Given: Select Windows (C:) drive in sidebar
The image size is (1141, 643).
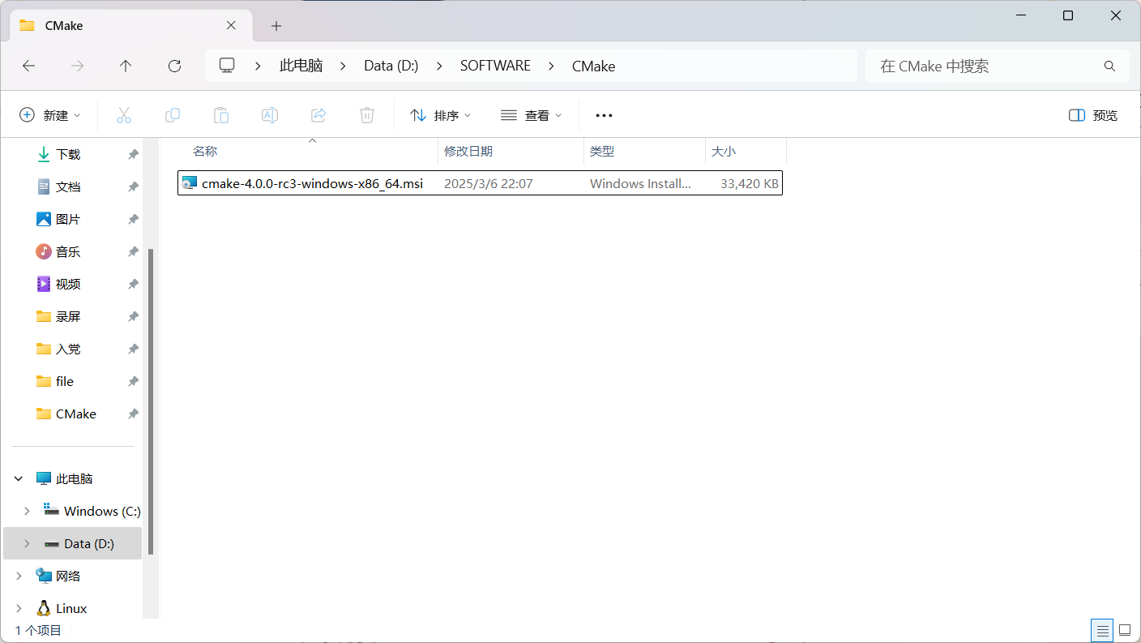Looking at the screenshot, I should tap(92, 511).
